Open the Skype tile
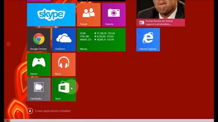This screenshot has height=122, width=218. pos(51,15)
